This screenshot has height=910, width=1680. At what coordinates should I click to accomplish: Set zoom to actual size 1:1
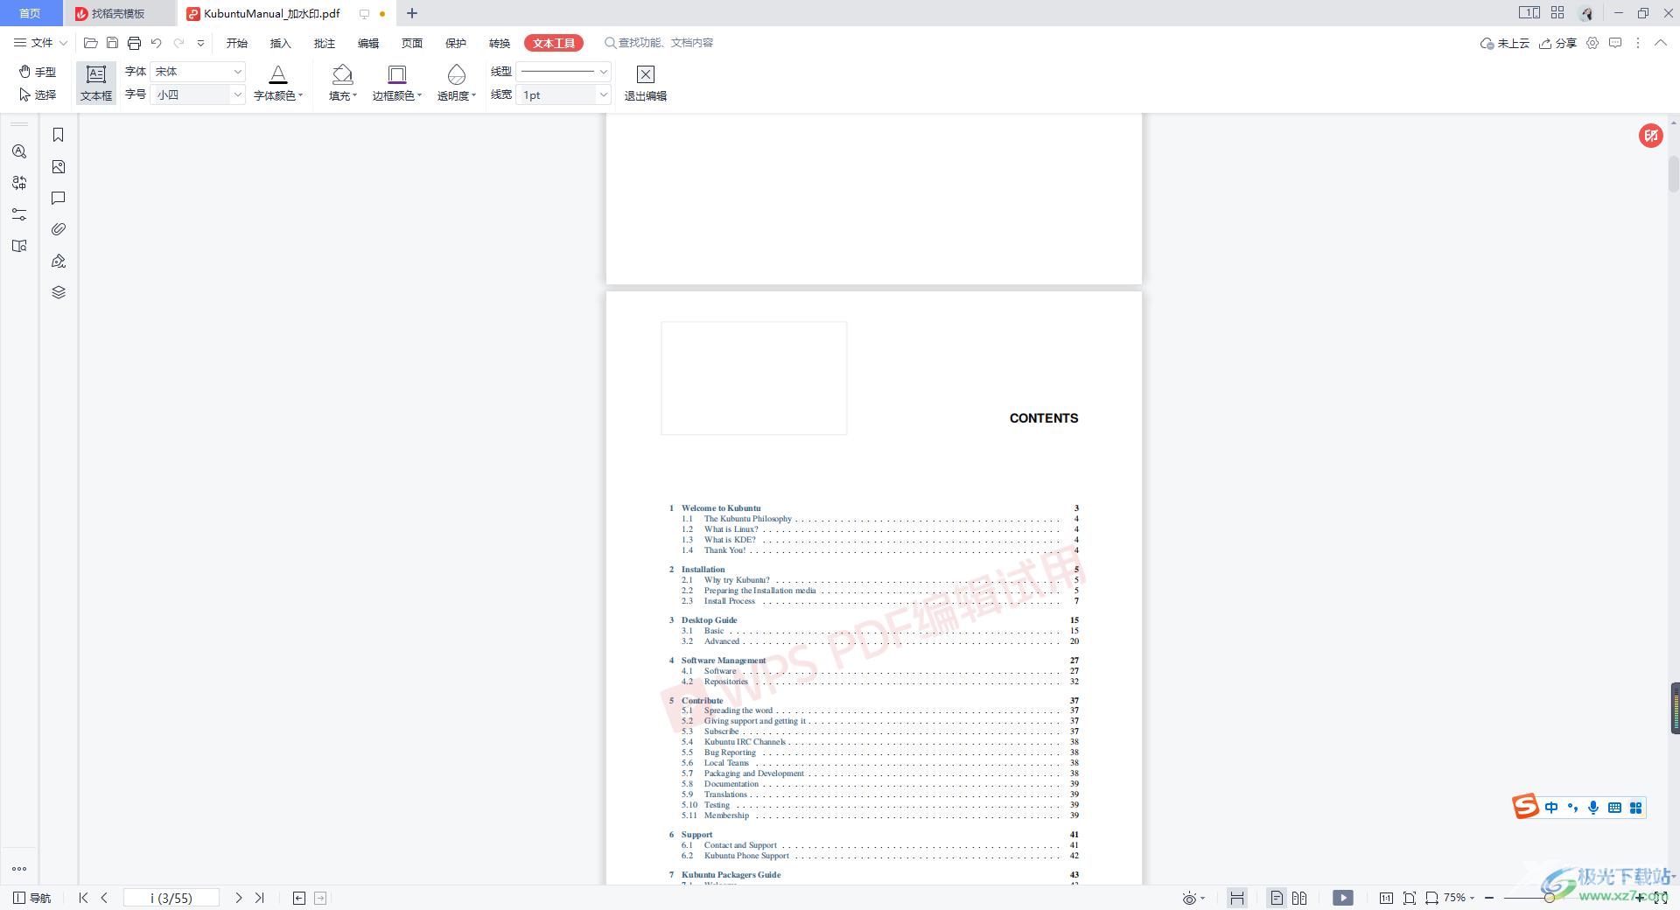tap(1386, 898)
